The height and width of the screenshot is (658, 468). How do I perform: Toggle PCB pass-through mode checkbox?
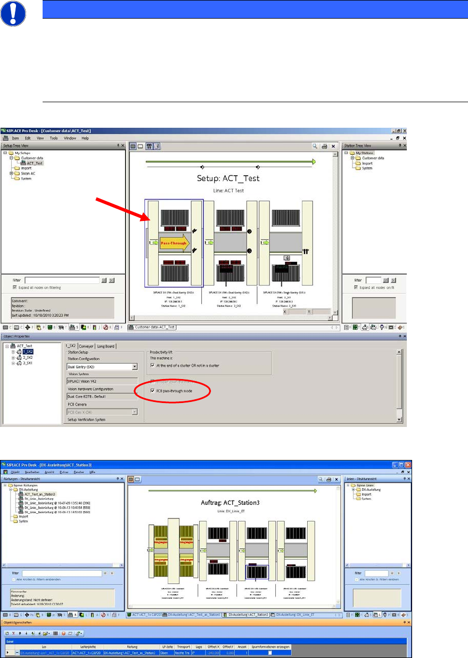pyautogui.click(x=152, y=391)
